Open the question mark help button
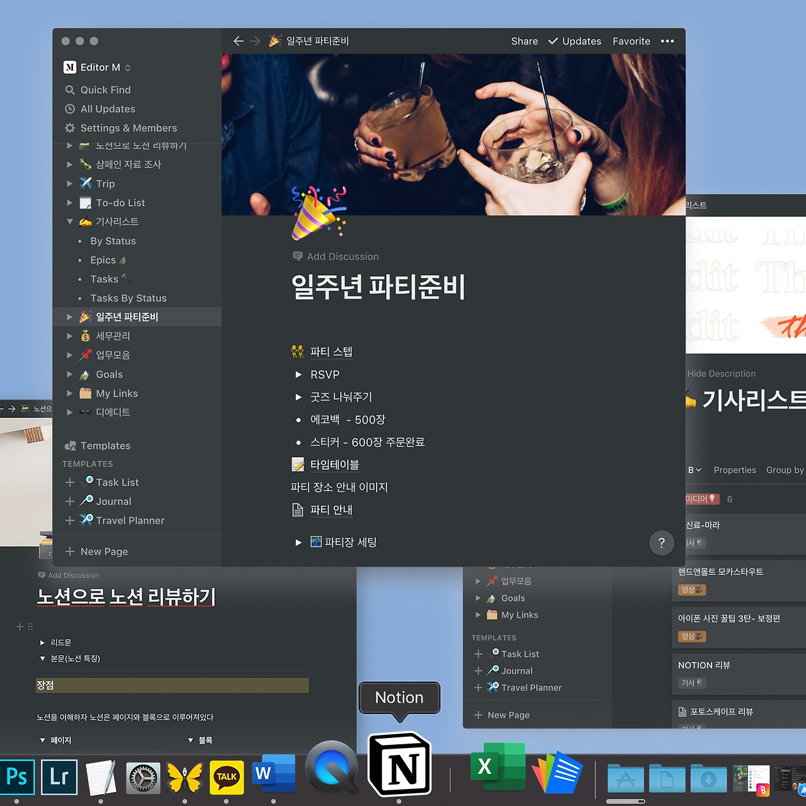806x806 pixels. click(661, 543)
